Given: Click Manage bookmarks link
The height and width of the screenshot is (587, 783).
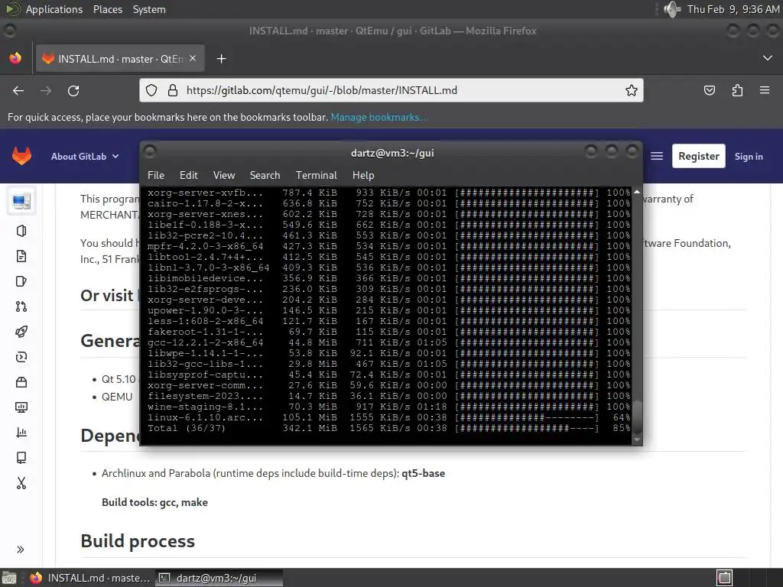Looking at the screenshot, I should (x=379, y=117).
